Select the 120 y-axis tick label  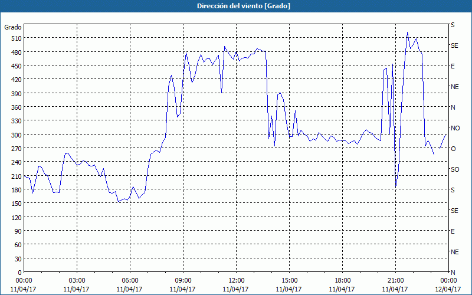[x=17, y=217]
